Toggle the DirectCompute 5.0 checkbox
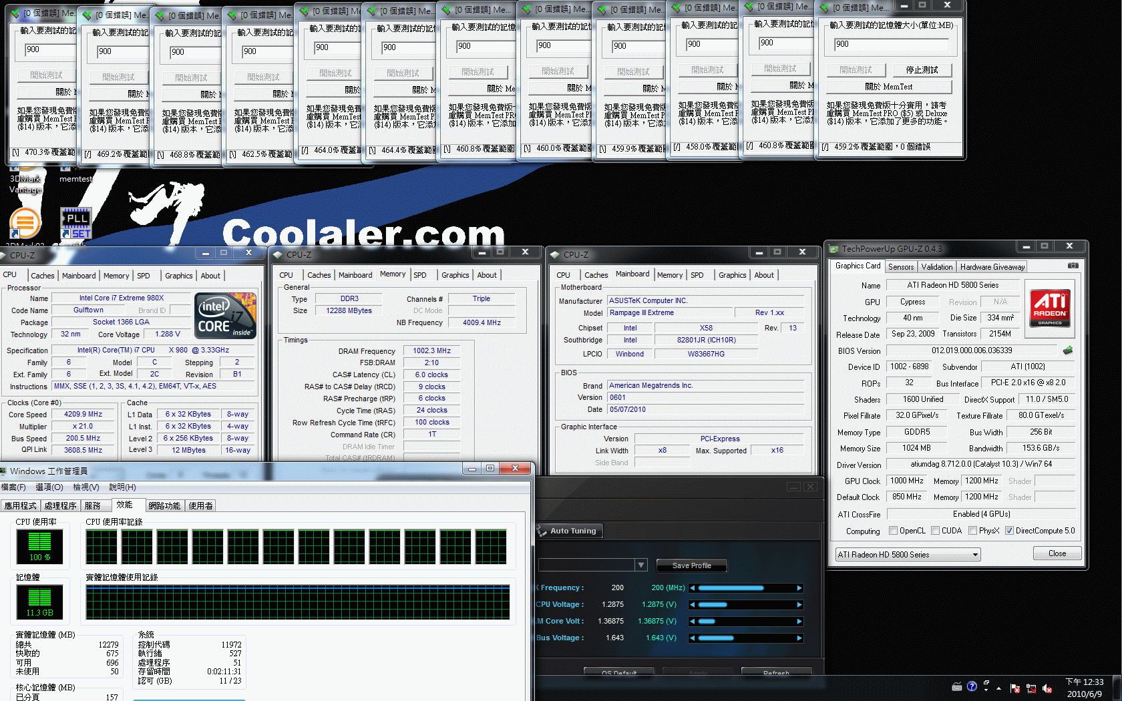The image size is (1122, 701). (1009, 531)
